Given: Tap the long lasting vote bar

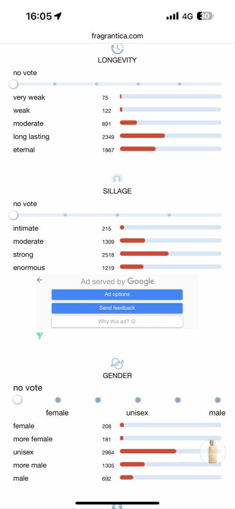Looking at the screenshot, I should [x=171, y=136].
